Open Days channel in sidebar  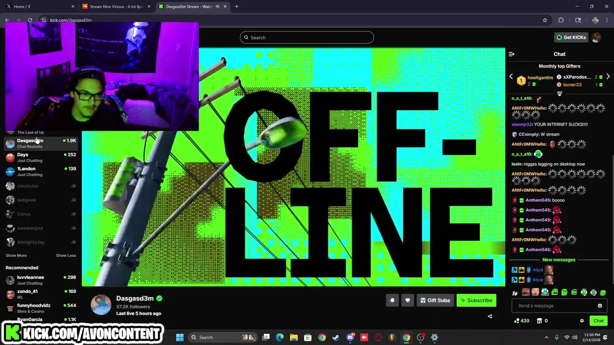41,157
